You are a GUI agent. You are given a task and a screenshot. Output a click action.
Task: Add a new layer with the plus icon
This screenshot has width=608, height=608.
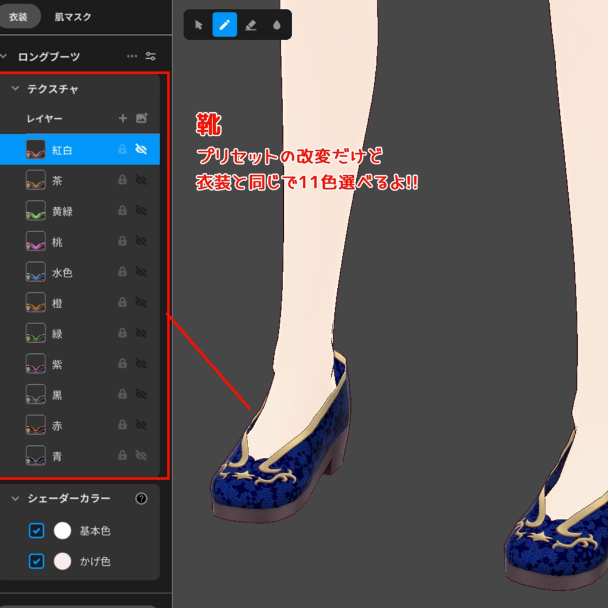[x=123, y=118]
